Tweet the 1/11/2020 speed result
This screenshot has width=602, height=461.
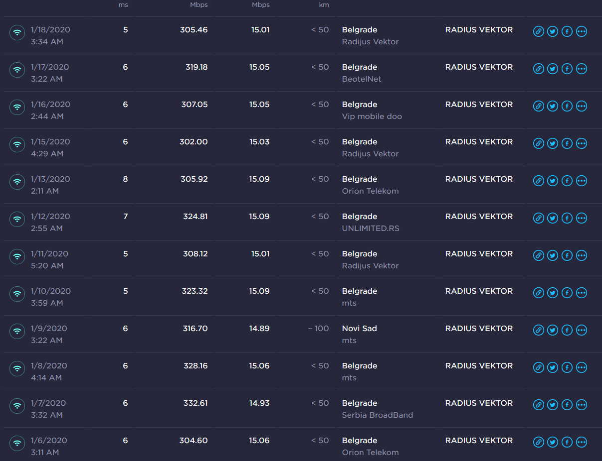(x=553, y=255)
